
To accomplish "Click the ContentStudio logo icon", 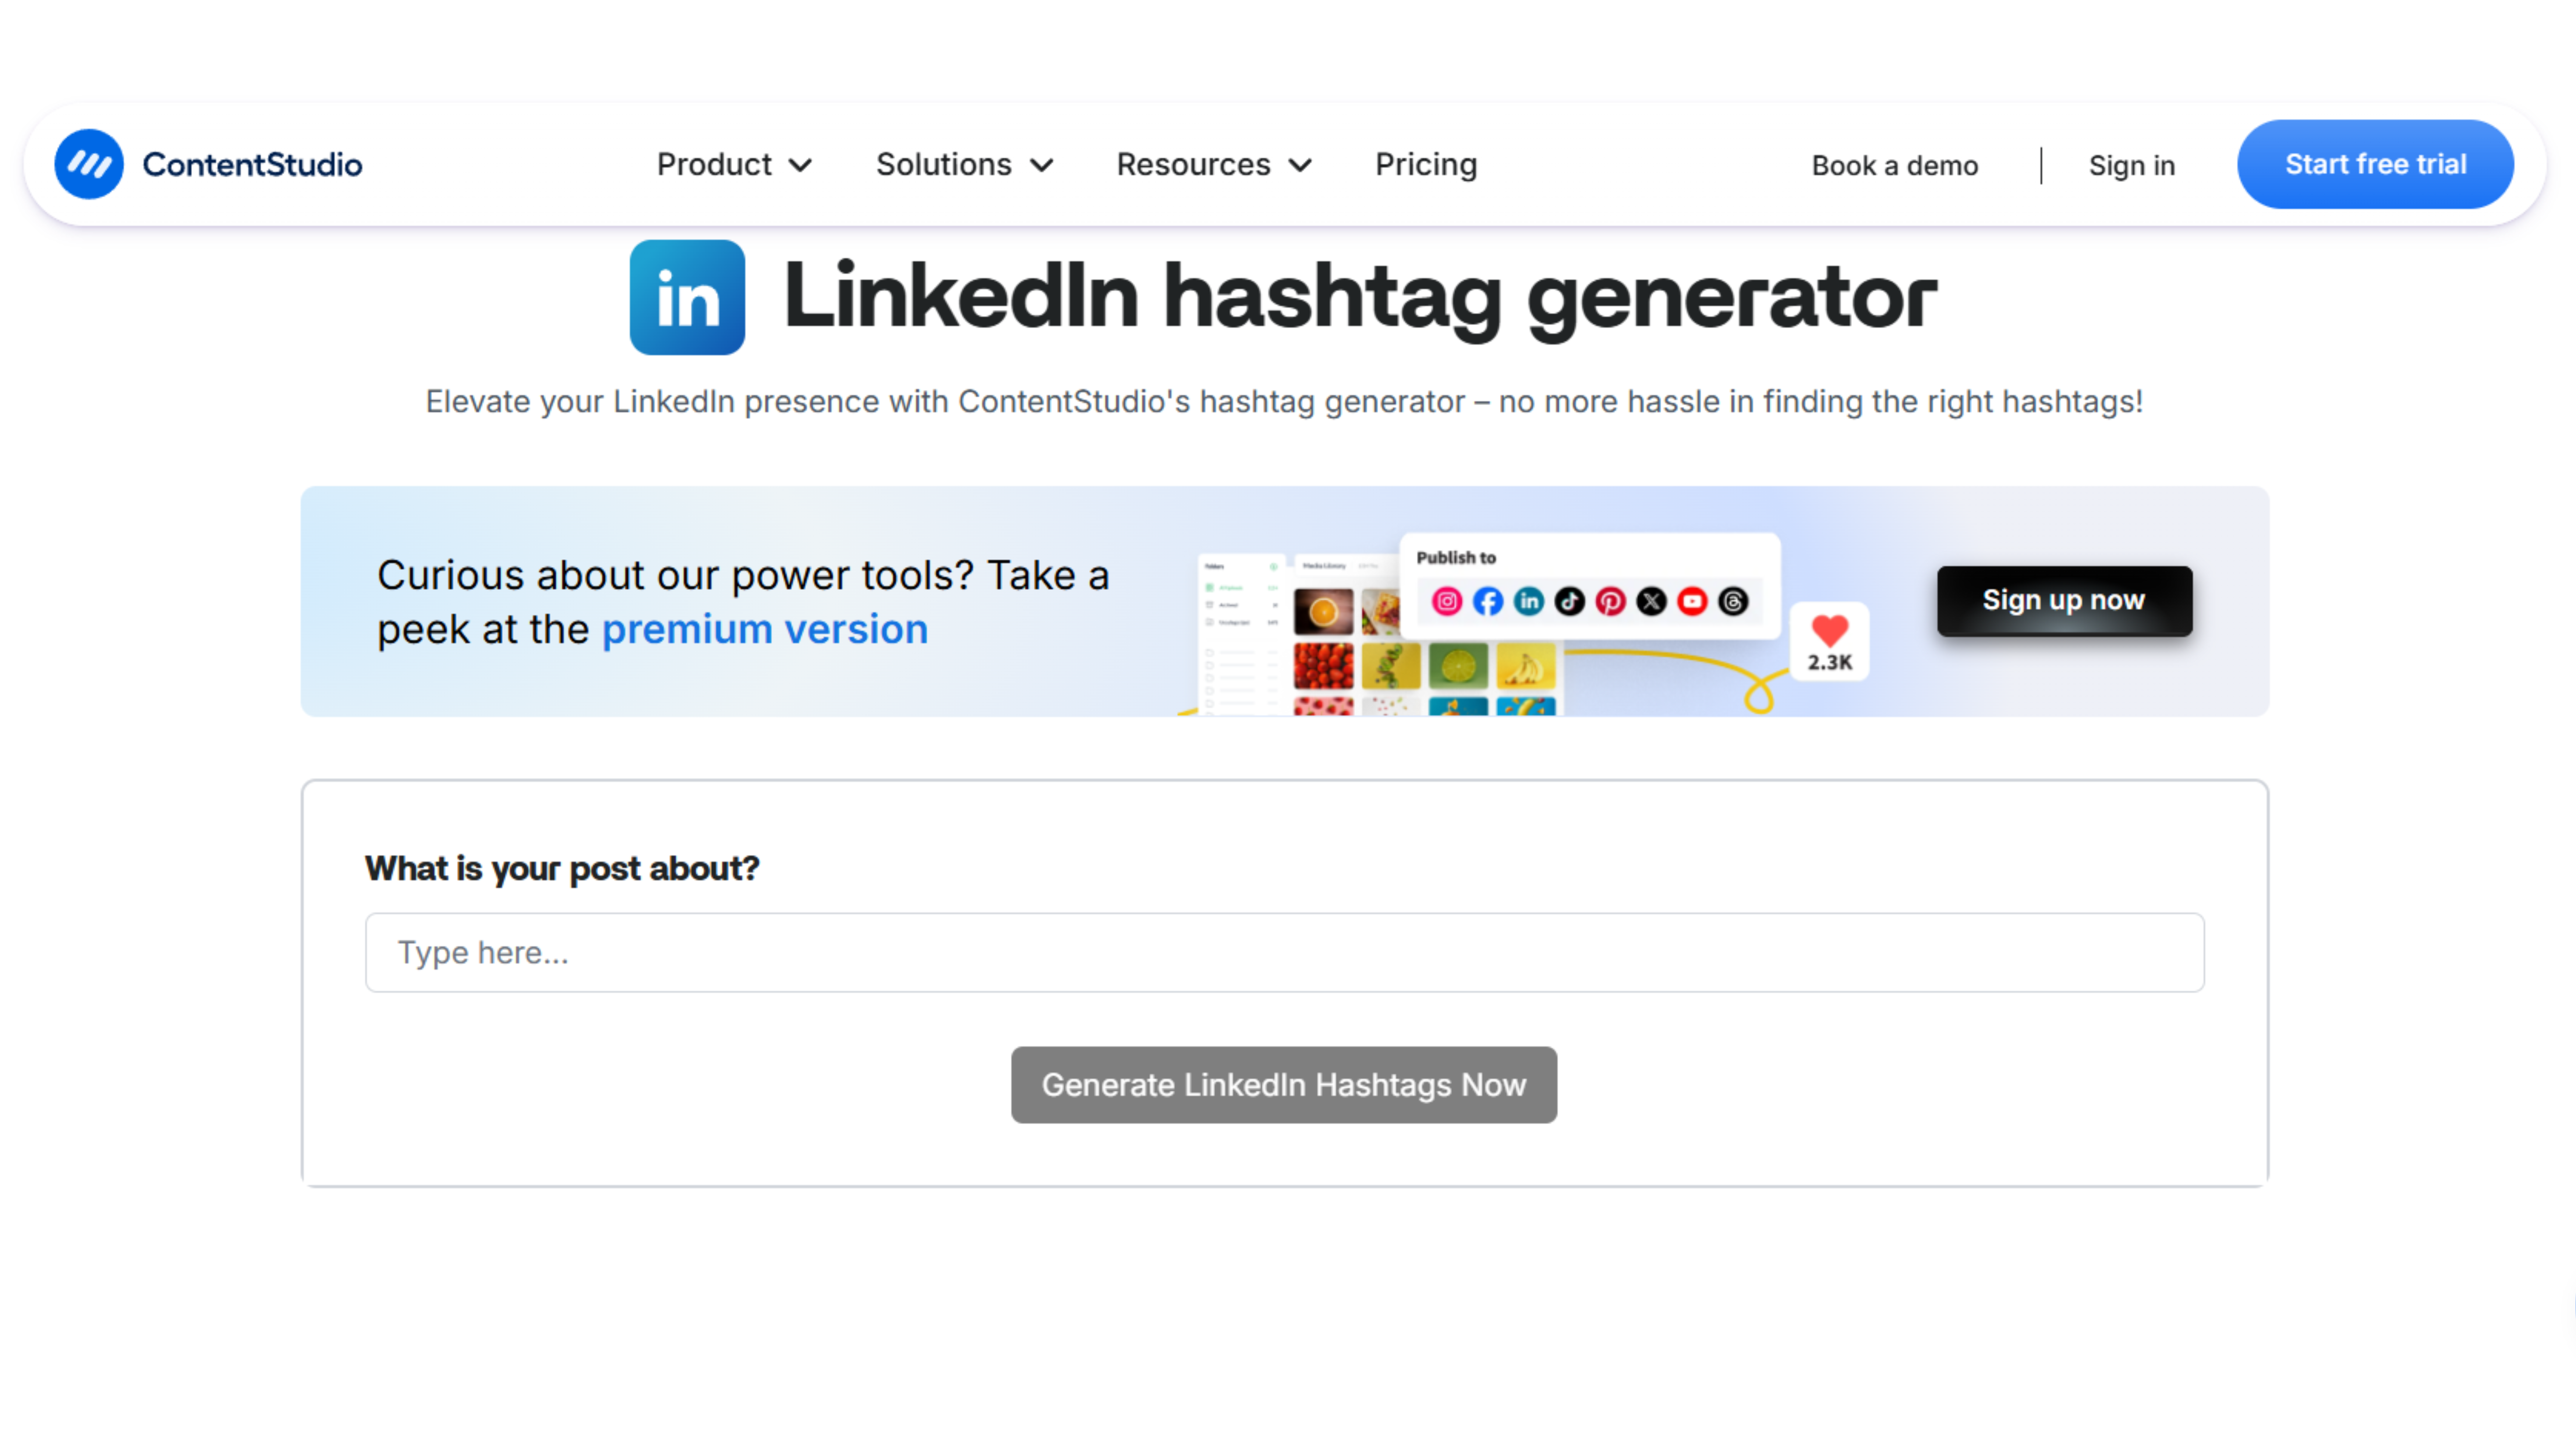I will coord(89,164).
